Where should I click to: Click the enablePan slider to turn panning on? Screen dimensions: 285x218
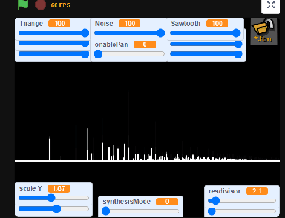pyautogui.click(x=129, y=54)
